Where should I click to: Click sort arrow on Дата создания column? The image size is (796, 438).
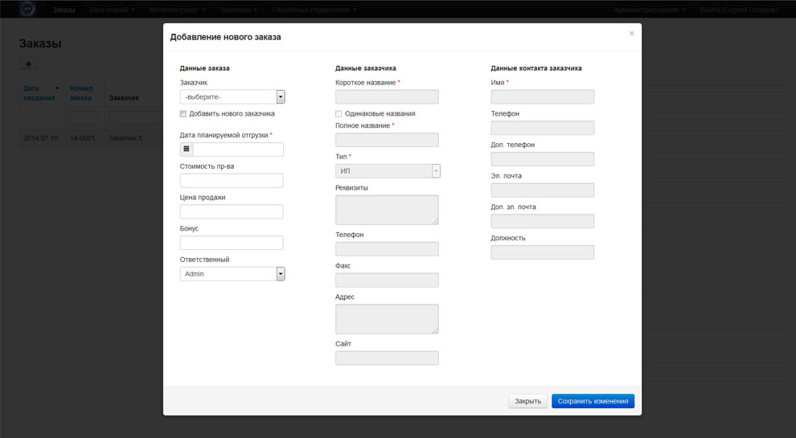(57, 88)
